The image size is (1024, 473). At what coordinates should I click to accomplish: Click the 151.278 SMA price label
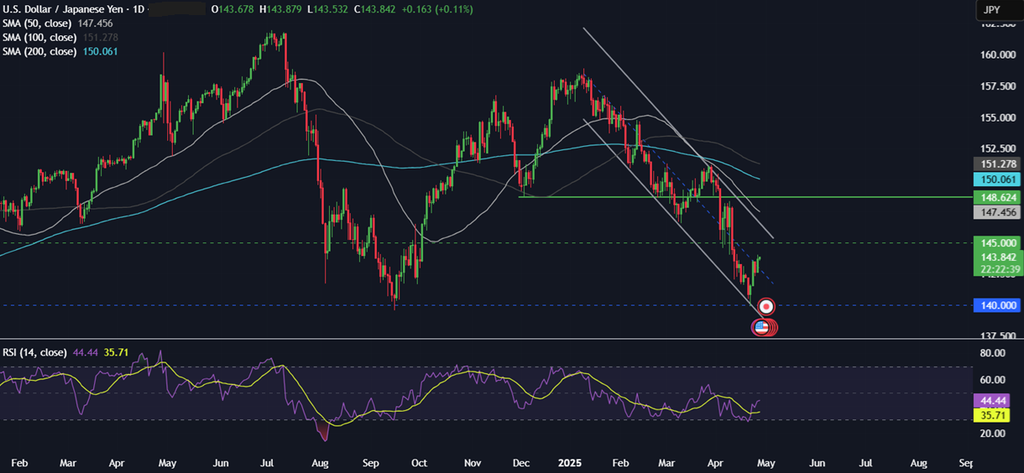(x=996, y=164)
